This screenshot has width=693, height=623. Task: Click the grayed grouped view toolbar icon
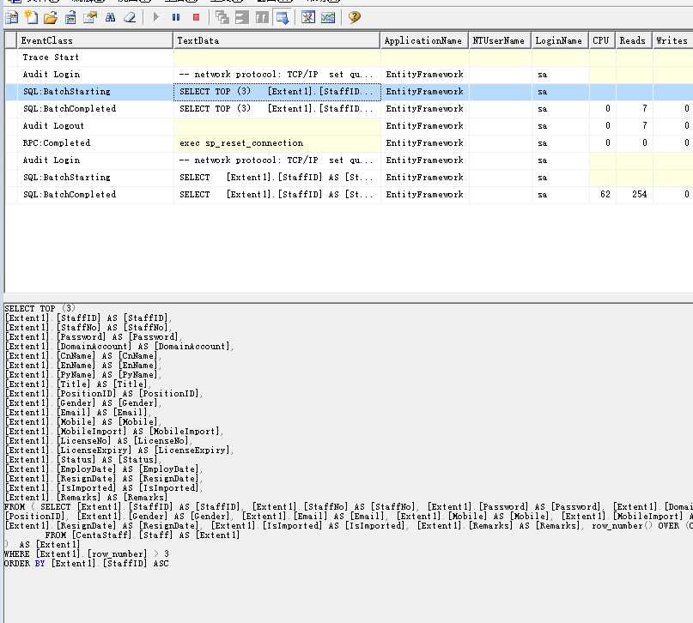(x=262, y=18)
